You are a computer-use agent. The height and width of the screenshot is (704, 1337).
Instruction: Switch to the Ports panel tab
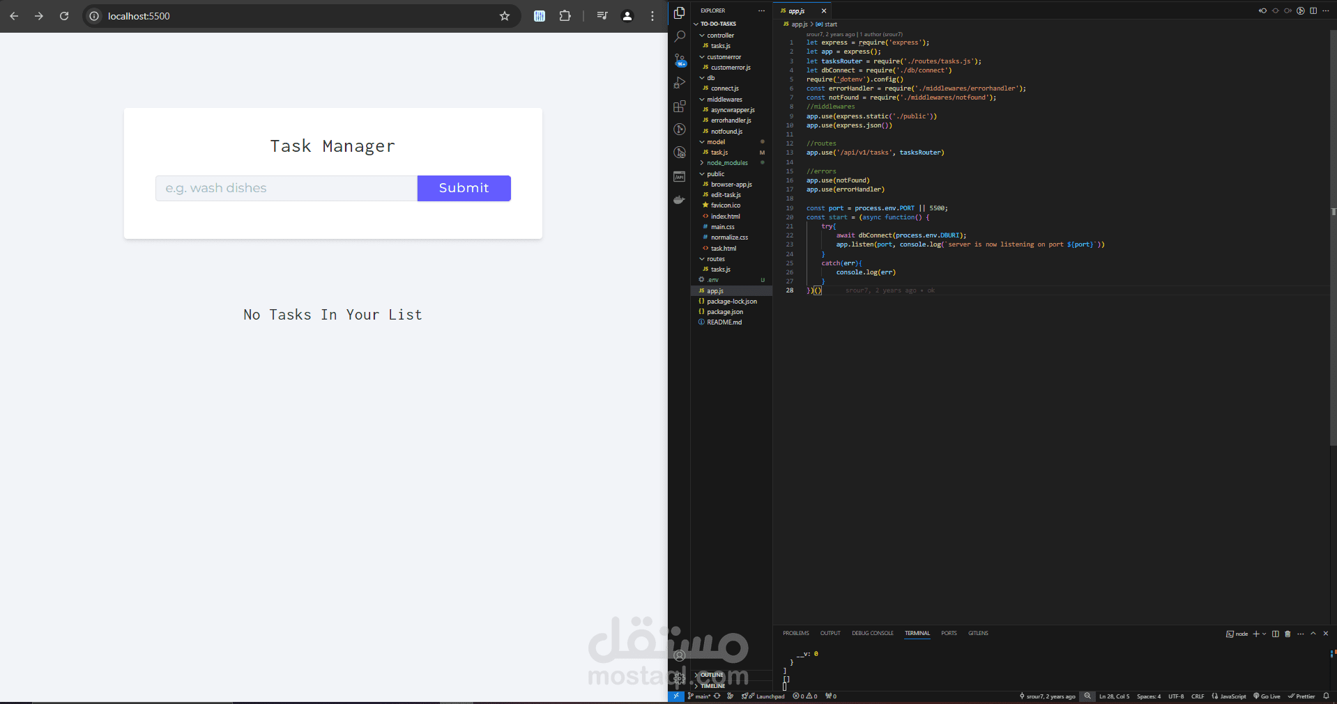tap(949, 633)
